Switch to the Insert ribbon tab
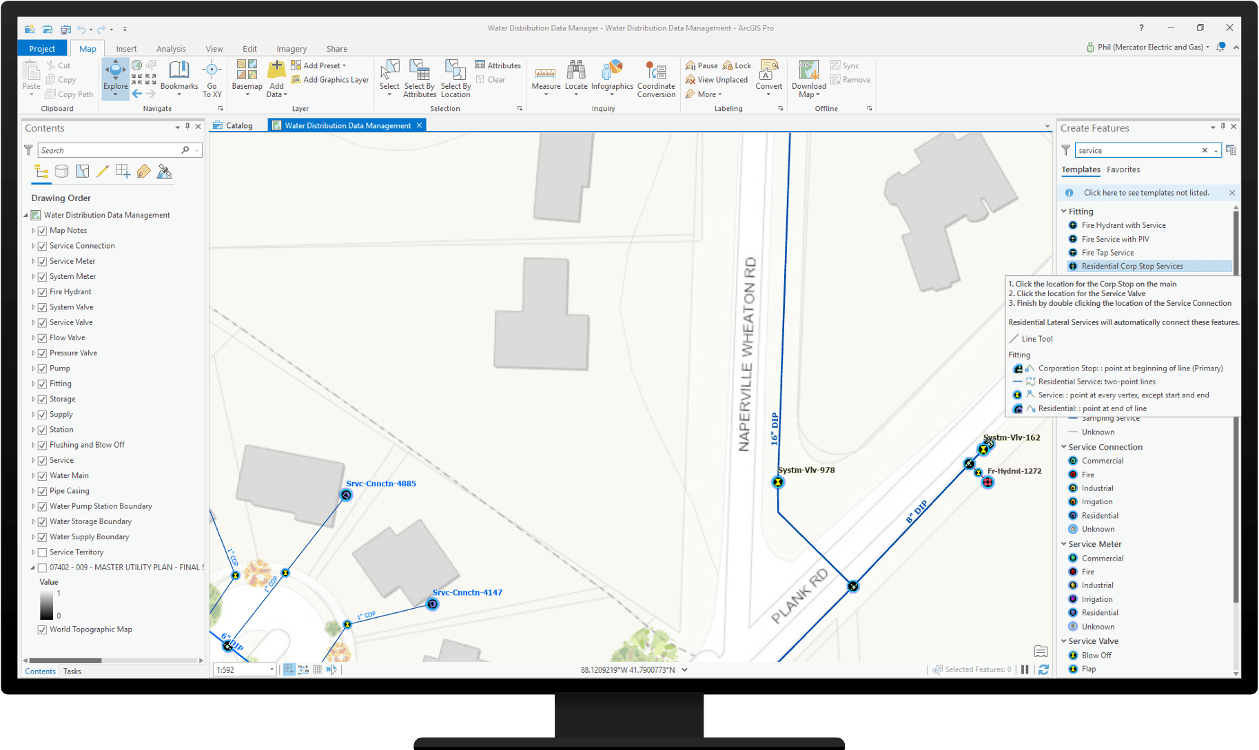1259x750 pixels. click(x=126, y=49)
